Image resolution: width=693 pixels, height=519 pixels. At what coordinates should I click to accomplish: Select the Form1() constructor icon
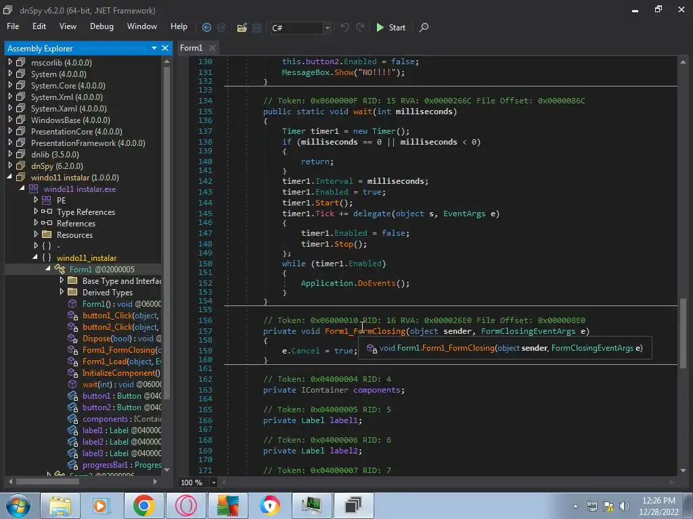click(72, 303)
